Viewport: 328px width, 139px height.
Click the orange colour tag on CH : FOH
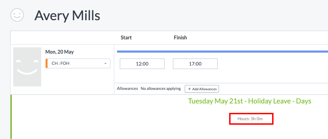(46, 63)
